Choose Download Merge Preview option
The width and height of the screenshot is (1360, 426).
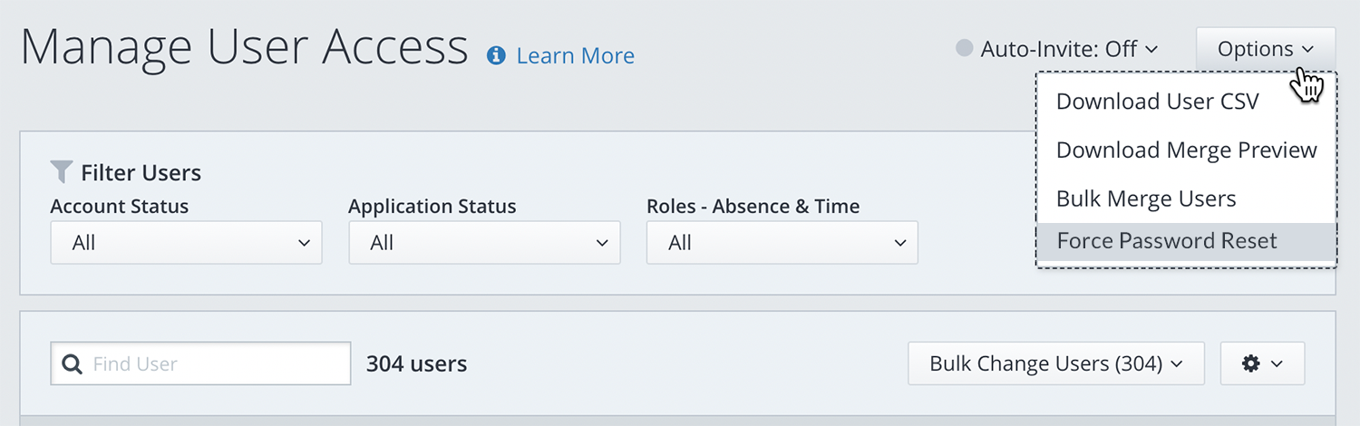(x=1186, y=150)
